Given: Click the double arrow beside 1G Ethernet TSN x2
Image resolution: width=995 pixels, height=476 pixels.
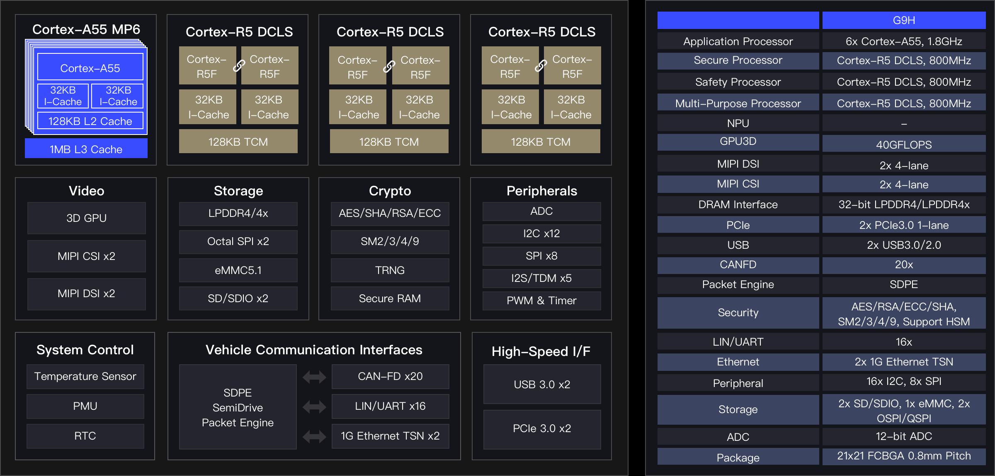Looking at the screenshot, I should point(314,436).
